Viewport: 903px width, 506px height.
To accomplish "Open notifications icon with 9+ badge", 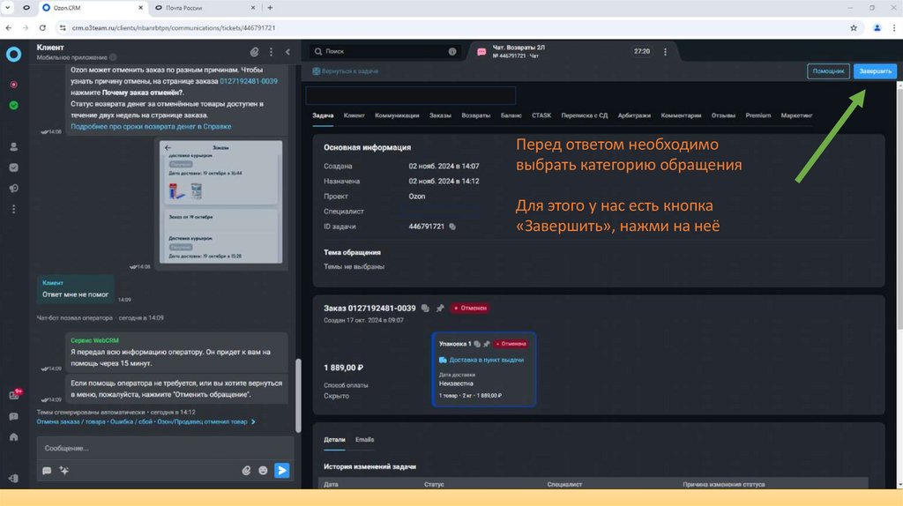I will (x=13, y=396).
